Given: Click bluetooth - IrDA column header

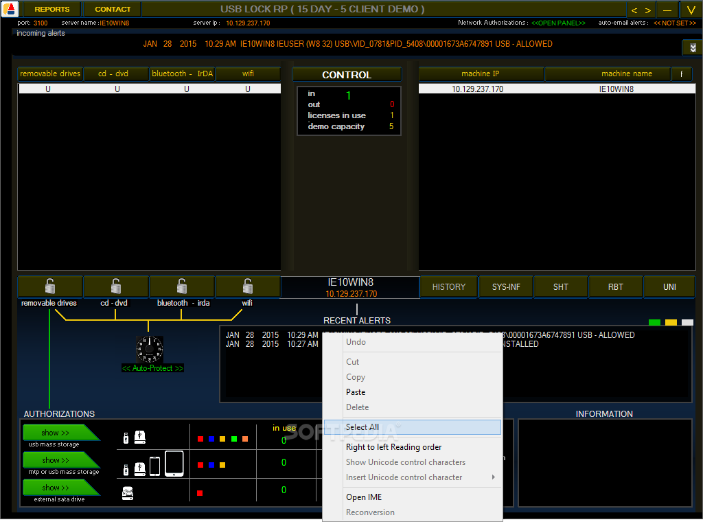Looking at the screenshot, I should 181,73.
